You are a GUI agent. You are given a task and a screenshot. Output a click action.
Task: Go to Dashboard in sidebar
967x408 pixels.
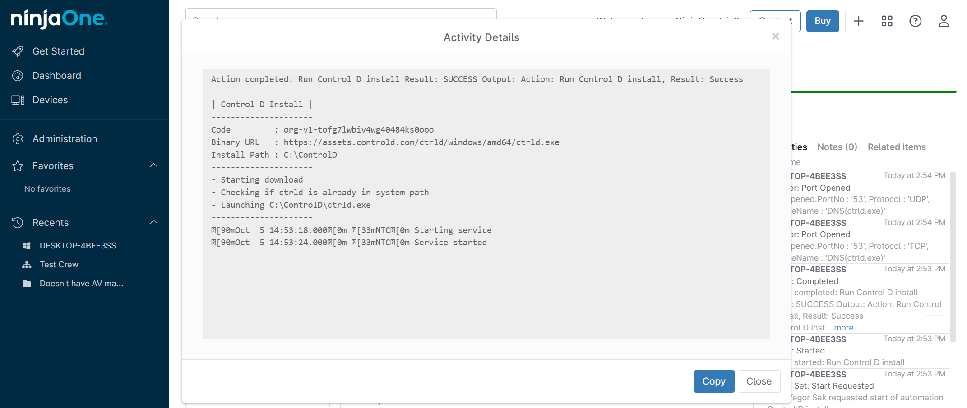pyautogui.click(x=57, y=76)
